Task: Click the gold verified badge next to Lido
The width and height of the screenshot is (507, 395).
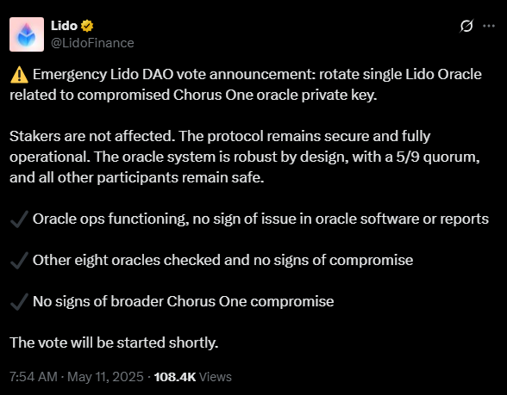Action: (87, 26)
